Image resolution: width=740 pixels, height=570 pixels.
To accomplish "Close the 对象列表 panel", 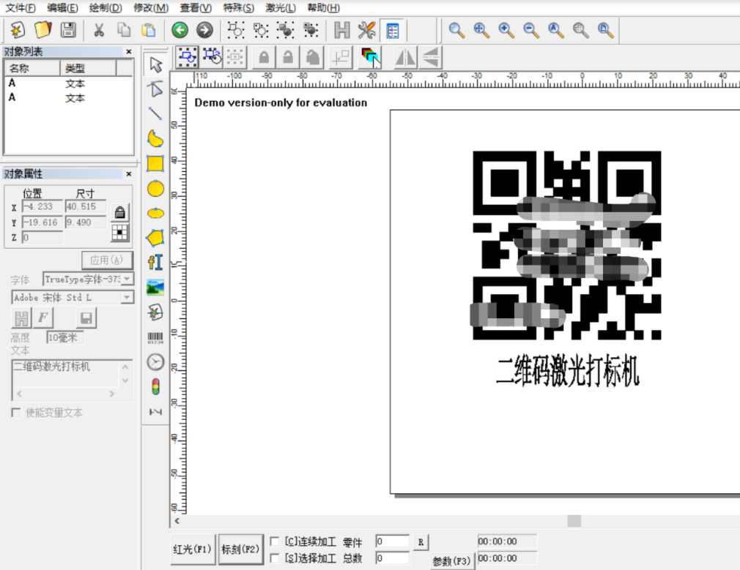I will click(129, 51).
